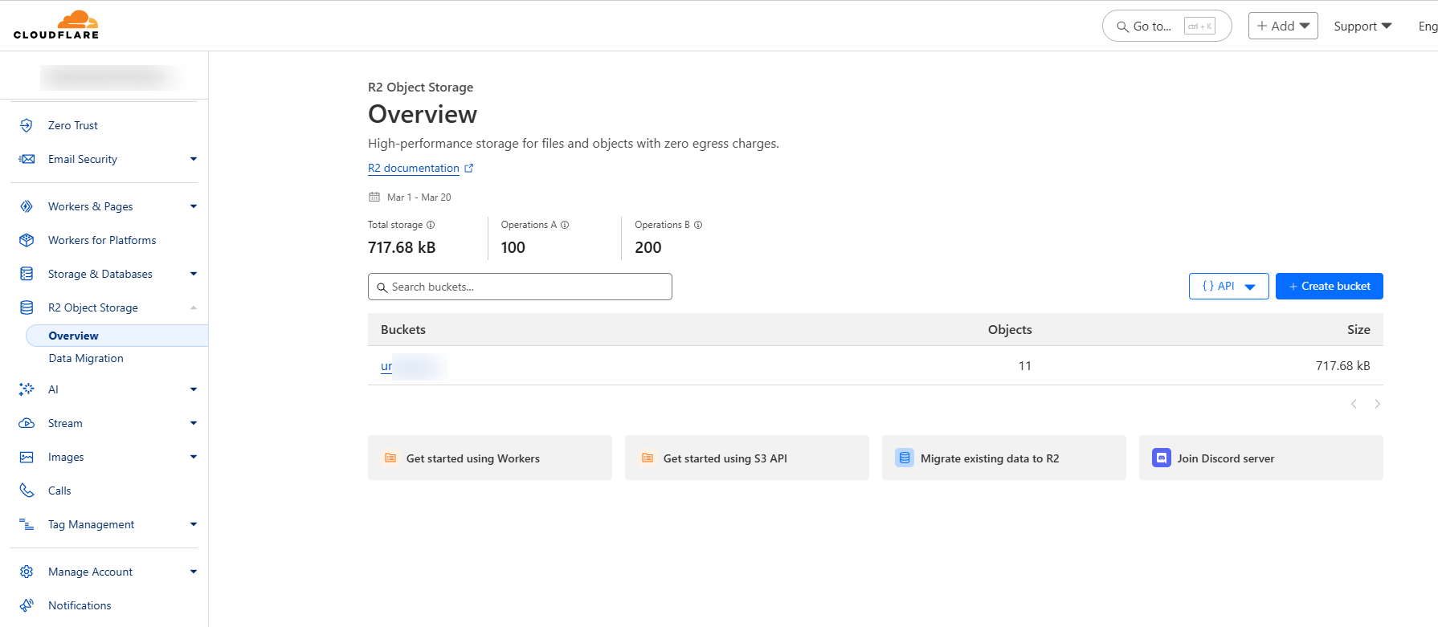Click the Calls phone icon
The image size is (1438, 627).
tap(27, 491)
